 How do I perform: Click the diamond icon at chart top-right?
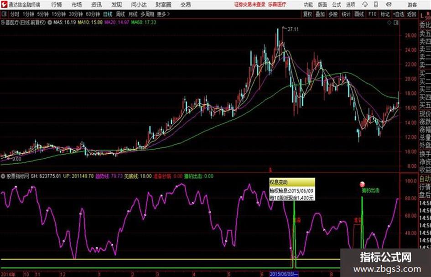pyautogui.click(x=389, y=23)
